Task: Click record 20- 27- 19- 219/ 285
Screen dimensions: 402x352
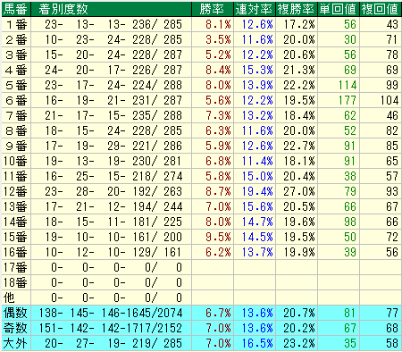Action: tap(113, 343)
